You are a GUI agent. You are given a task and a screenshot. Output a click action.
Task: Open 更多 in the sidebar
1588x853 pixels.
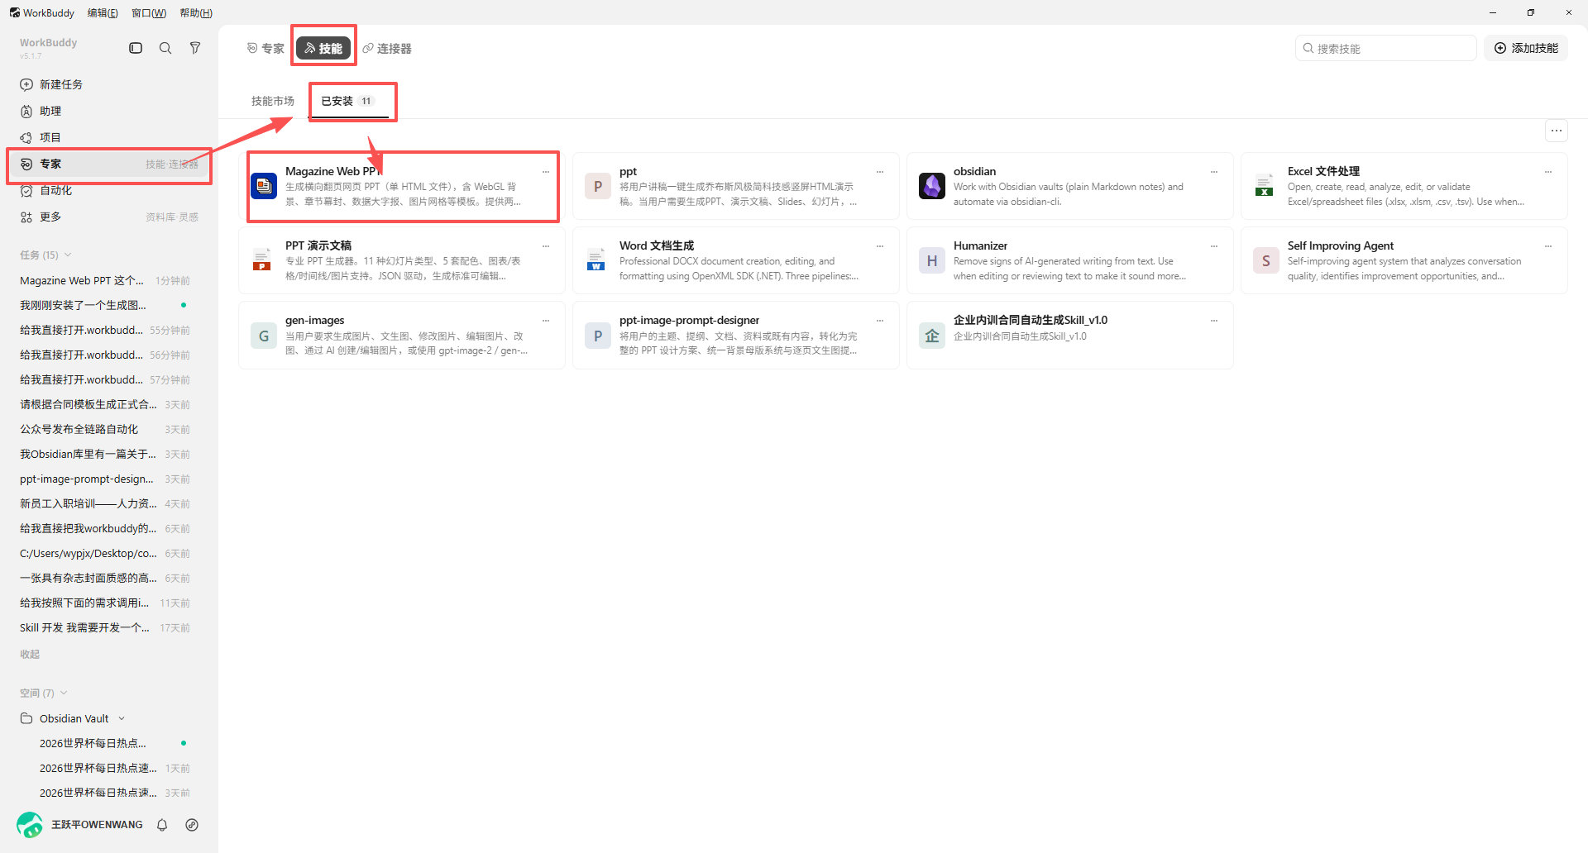(109, 217)
